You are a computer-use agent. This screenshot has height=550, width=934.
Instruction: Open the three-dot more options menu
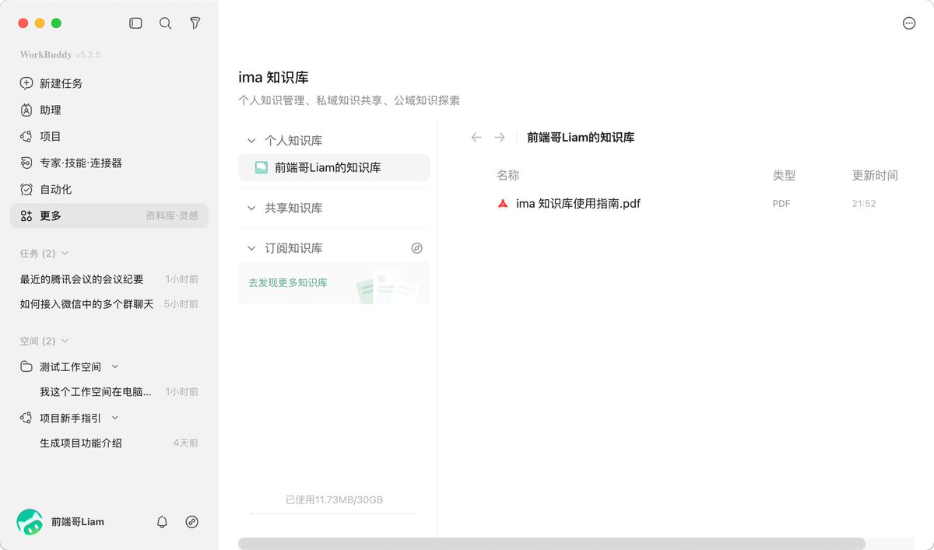[x=909, y=23]
